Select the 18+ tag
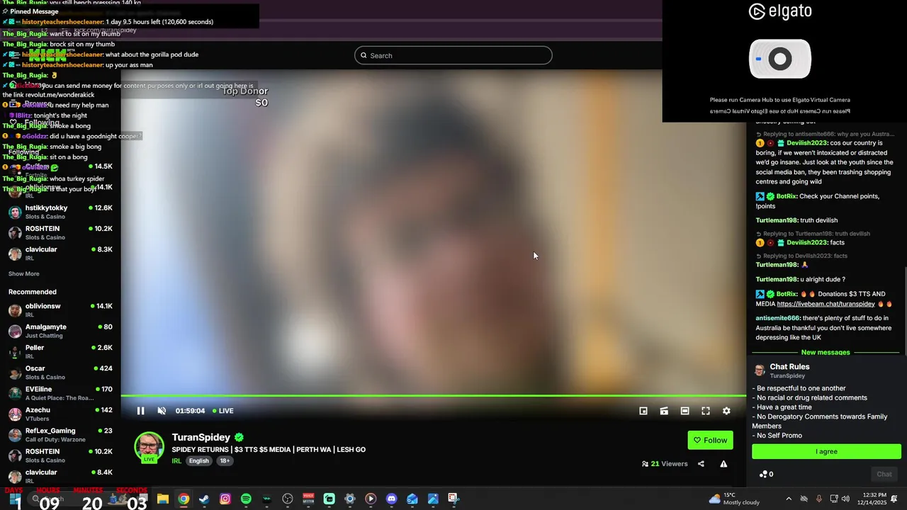907x510 pixels. (225, 460)
